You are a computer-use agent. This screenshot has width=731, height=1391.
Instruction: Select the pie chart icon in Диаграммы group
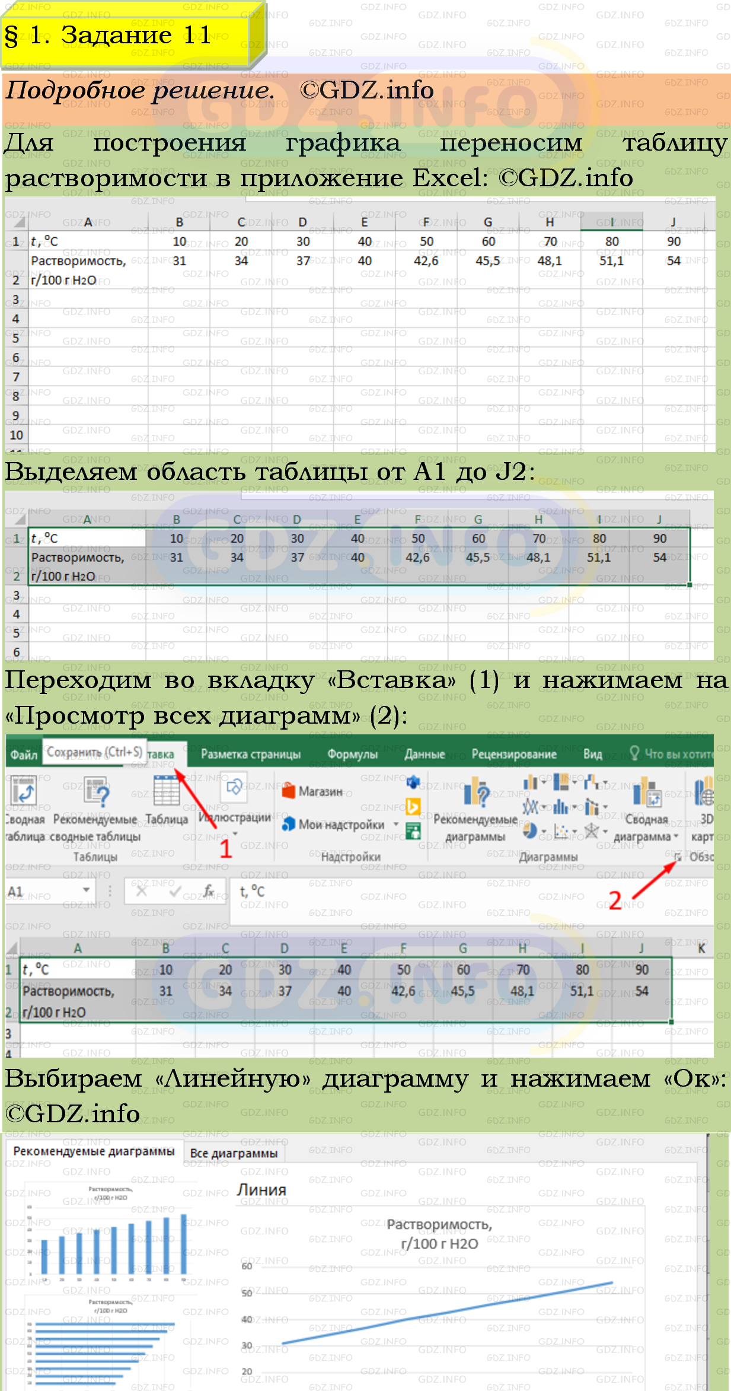[x=531, y=831]
